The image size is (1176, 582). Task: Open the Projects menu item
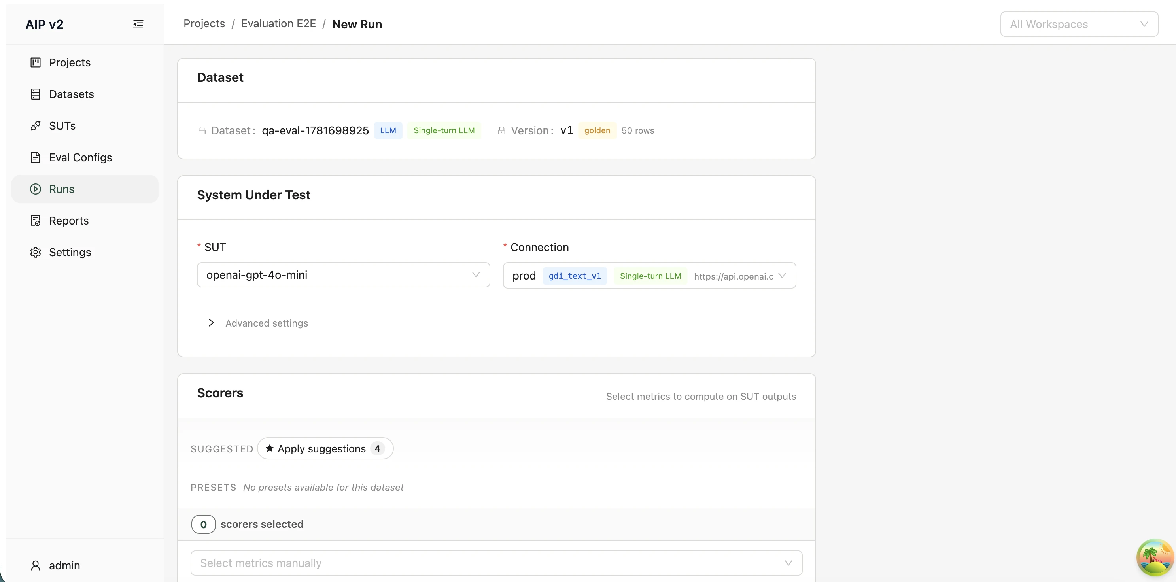85,62
